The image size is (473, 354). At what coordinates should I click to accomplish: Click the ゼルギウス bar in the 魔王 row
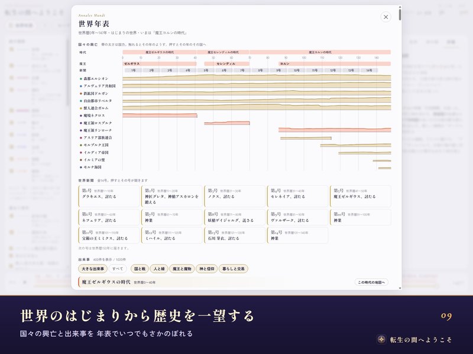click(x=160, y=64)
